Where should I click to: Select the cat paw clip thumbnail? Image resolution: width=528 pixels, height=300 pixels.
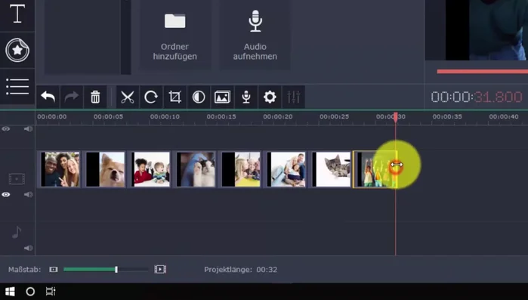tap(196, 169)
